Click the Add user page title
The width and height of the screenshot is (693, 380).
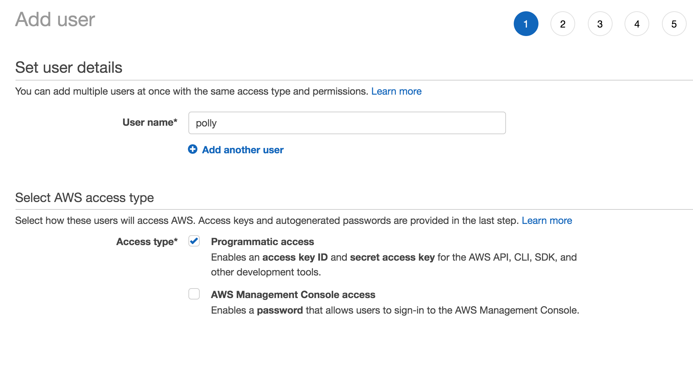(x=55, y=19)
